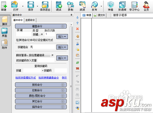Click the green comment slashes icon

click(77, 63)
